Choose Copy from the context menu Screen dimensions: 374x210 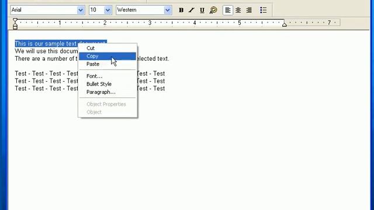108,56
